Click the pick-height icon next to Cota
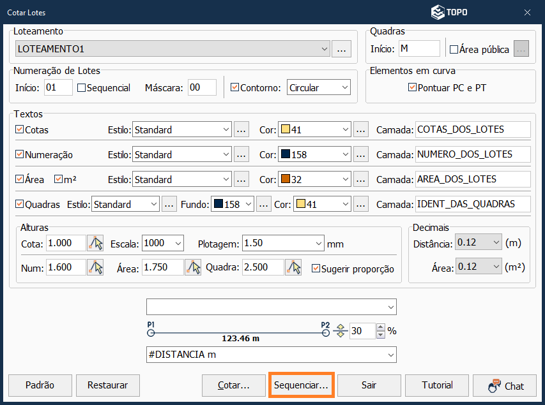 click(95, 243)
